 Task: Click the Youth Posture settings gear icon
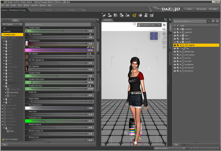coord(93,47)
